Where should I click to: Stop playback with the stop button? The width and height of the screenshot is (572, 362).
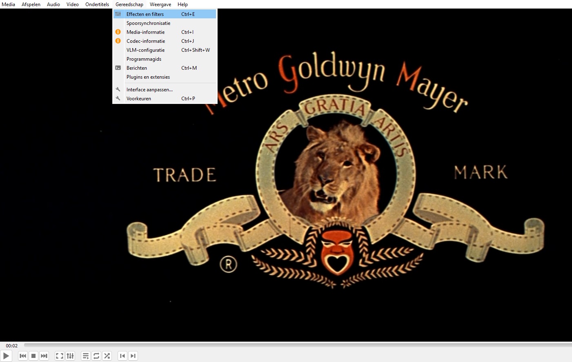(x=33, y=356)
